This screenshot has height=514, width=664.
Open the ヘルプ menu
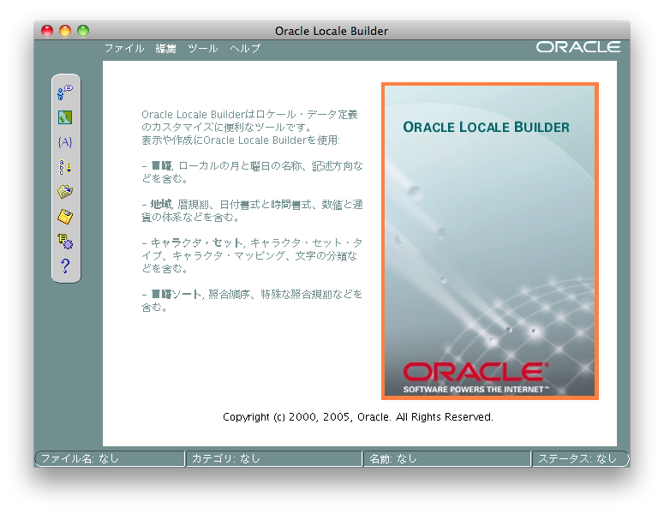click(245, 48)
